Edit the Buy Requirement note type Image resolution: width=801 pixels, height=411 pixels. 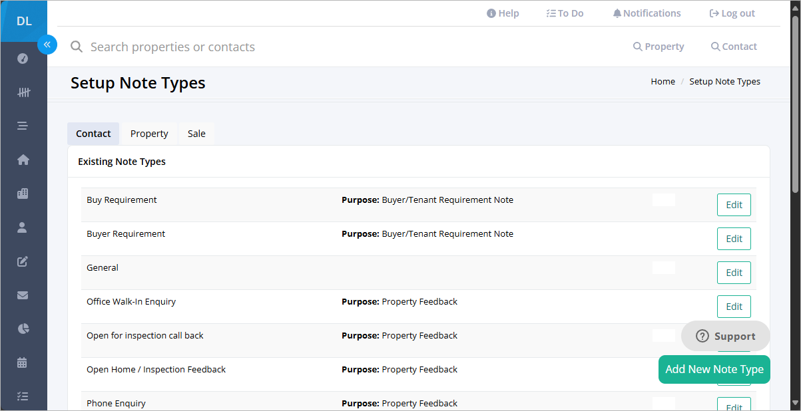[734, 205]
